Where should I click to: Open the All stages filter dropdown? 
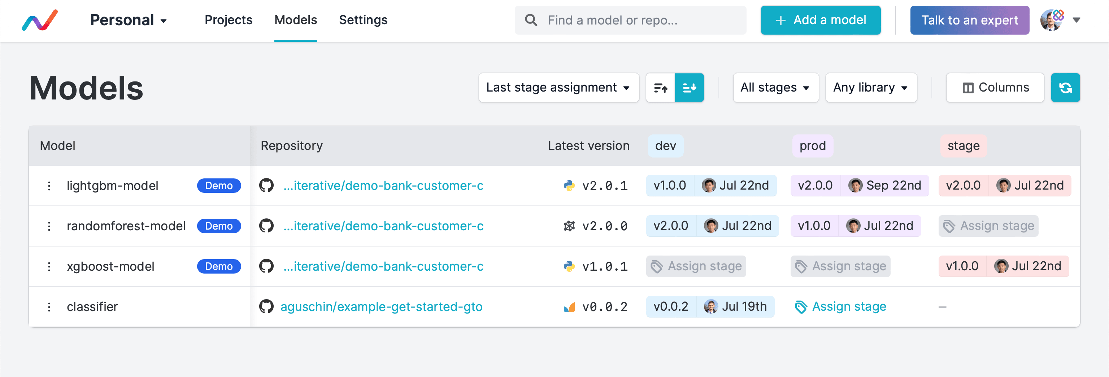point(775,88)
